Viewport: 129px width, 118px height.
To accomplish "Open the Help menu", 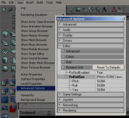I will pyautogui.click(x=59, y=2).
